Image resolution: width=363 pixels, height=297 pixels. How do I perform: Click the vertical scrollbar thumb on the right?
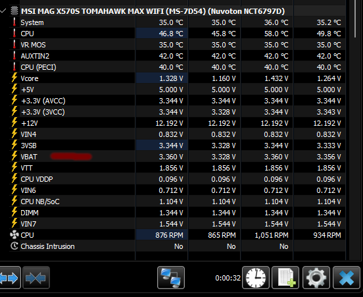(x=356, y=18)
